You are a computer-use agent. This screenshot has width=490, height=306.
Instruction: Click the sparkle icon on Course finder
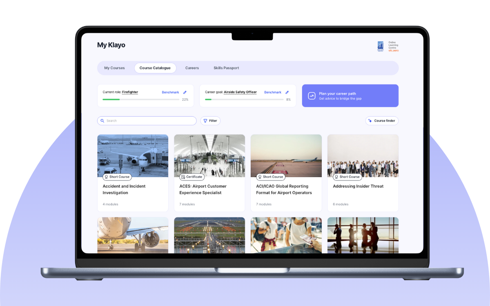pyautogui.click(x=370, y=121)
